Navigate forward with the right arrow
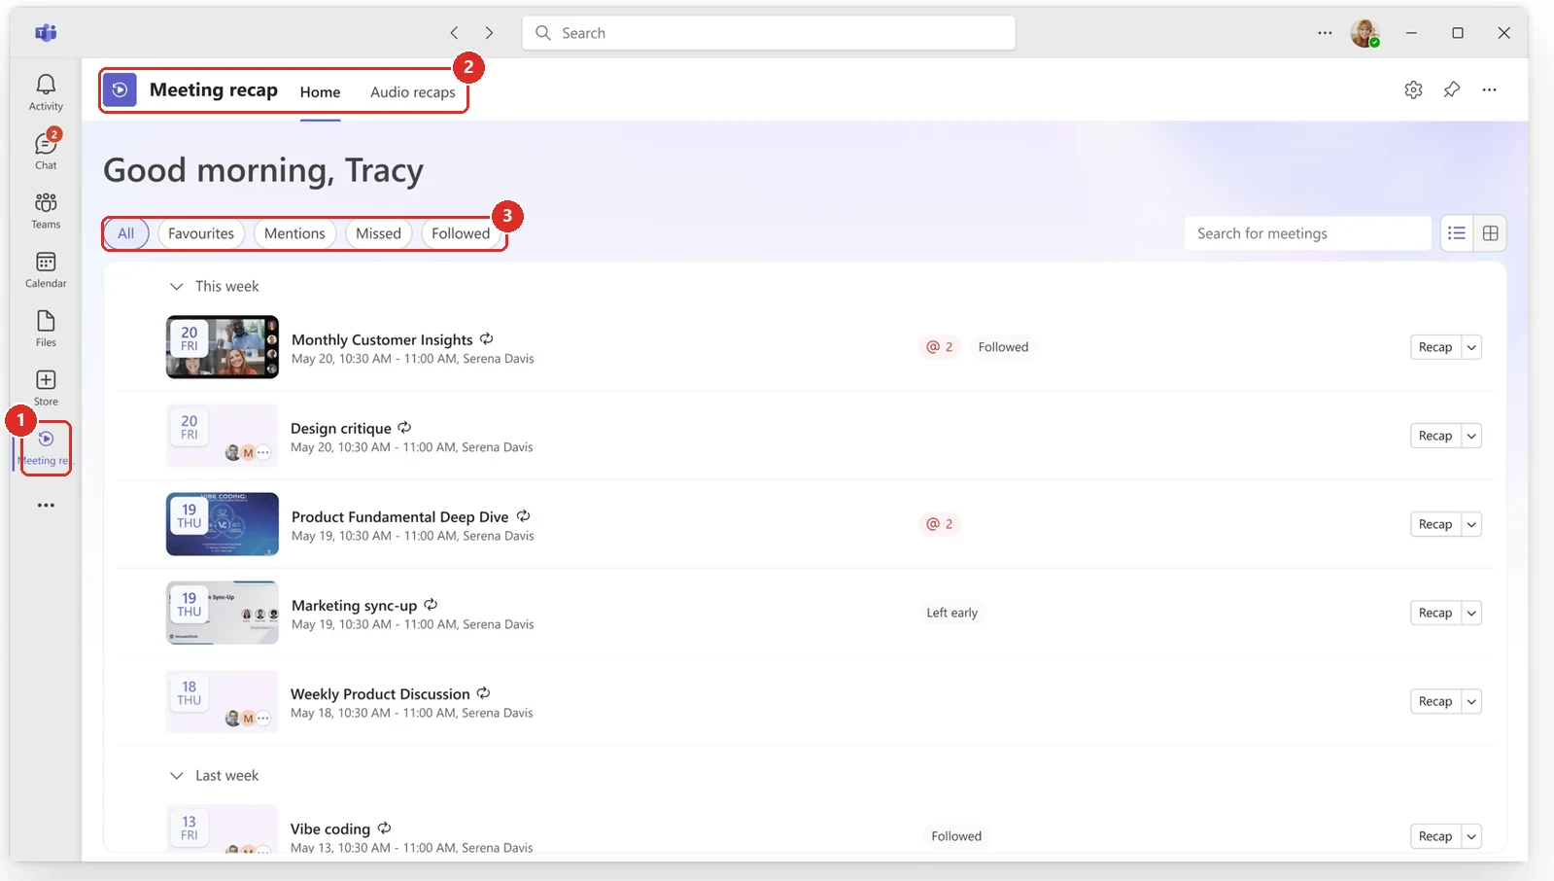 489,33
